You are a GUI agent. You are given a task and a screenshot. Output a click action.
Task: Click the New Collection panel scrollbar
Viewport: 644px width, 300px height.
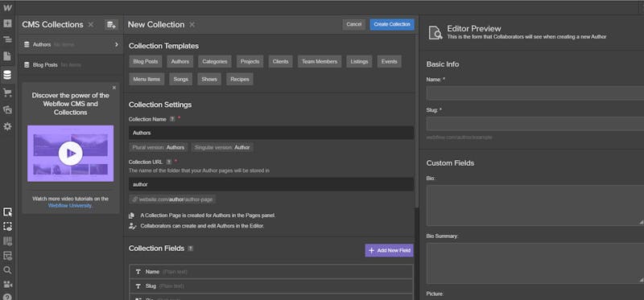point(416,121)
